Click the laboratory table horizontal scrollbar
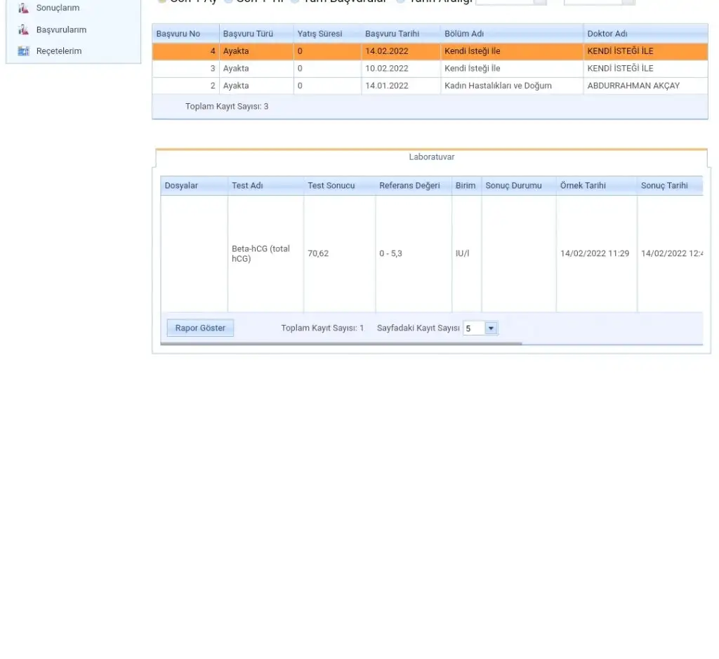 coord(341,344)
